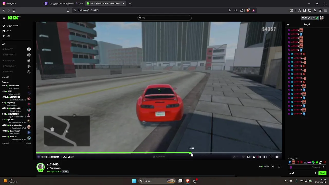The width and height of the screenshot is (329, 185).
Task: Open the following sidebar item with heart
Action: point(6,36)
